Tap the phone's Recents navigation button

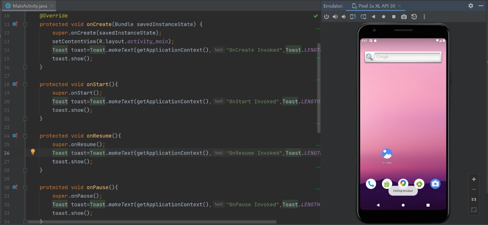pyautogui.click(x=428, y=205)
